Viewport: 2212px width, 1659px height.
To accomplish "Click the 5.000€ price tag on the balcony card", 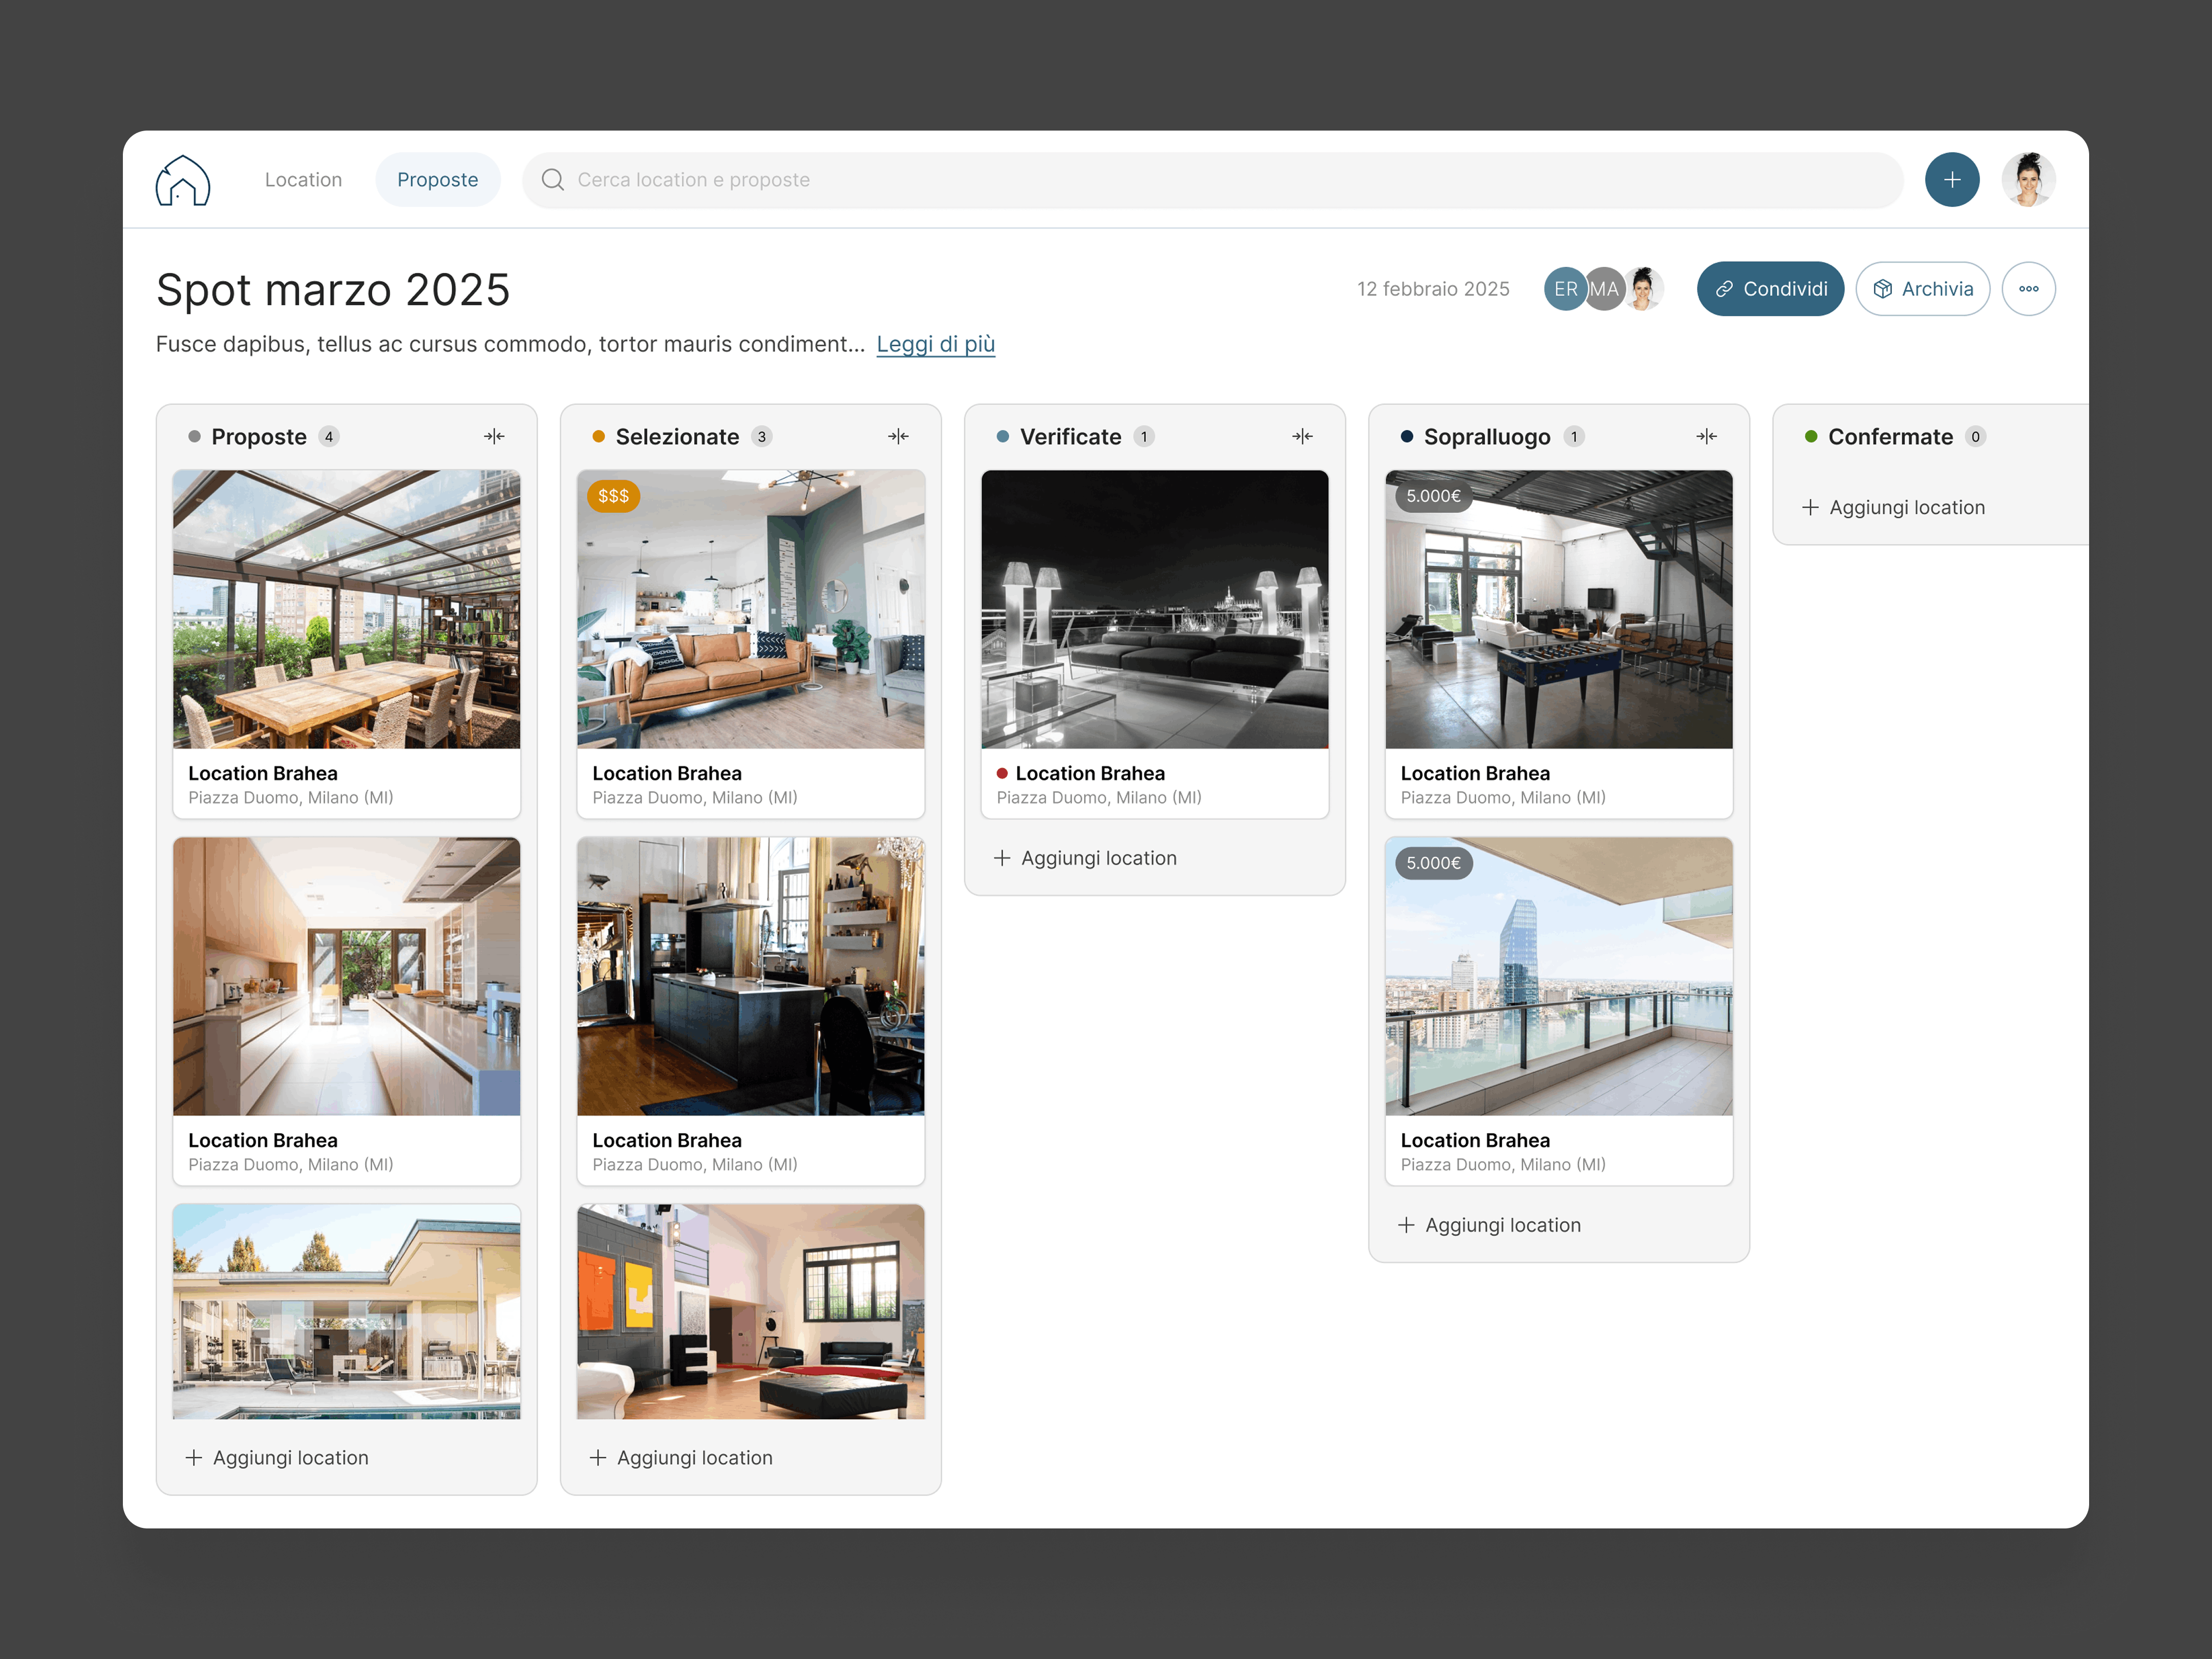I will (1432, 863).
